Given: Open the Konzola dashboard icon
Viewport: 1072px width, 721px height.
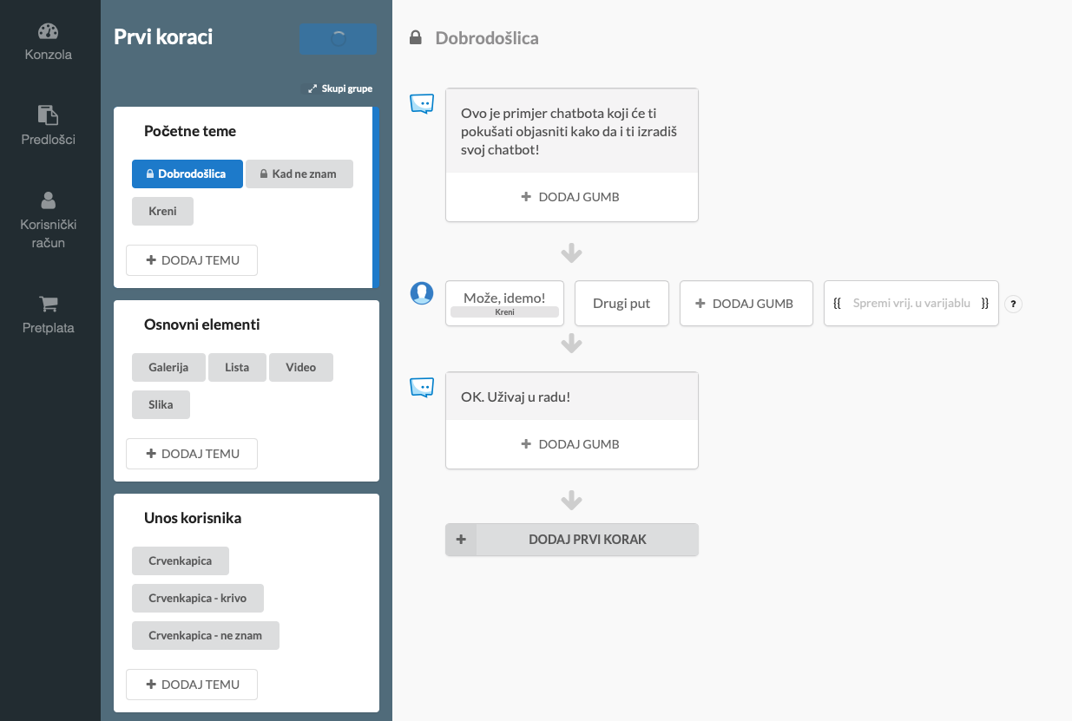Looking at the screenshot, I should coord(49,32).
